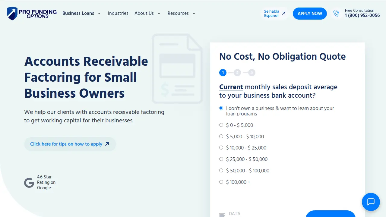Image resolution: width=386 pixels, height=217 pixels.
Task: Select the $ 0 - $ 5,000 option
Action: 221,125
